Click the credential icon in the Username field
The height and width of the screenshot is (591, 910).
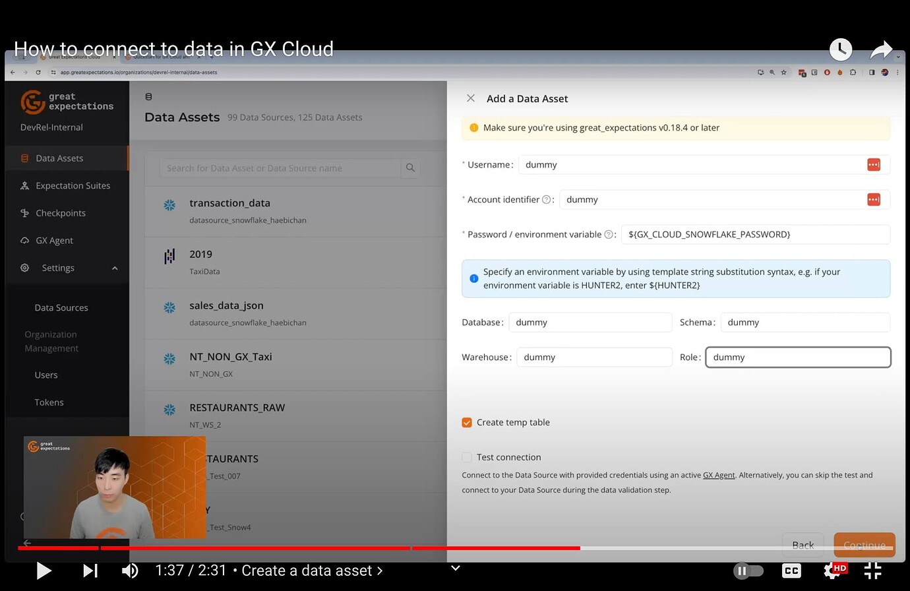point(874,164)
